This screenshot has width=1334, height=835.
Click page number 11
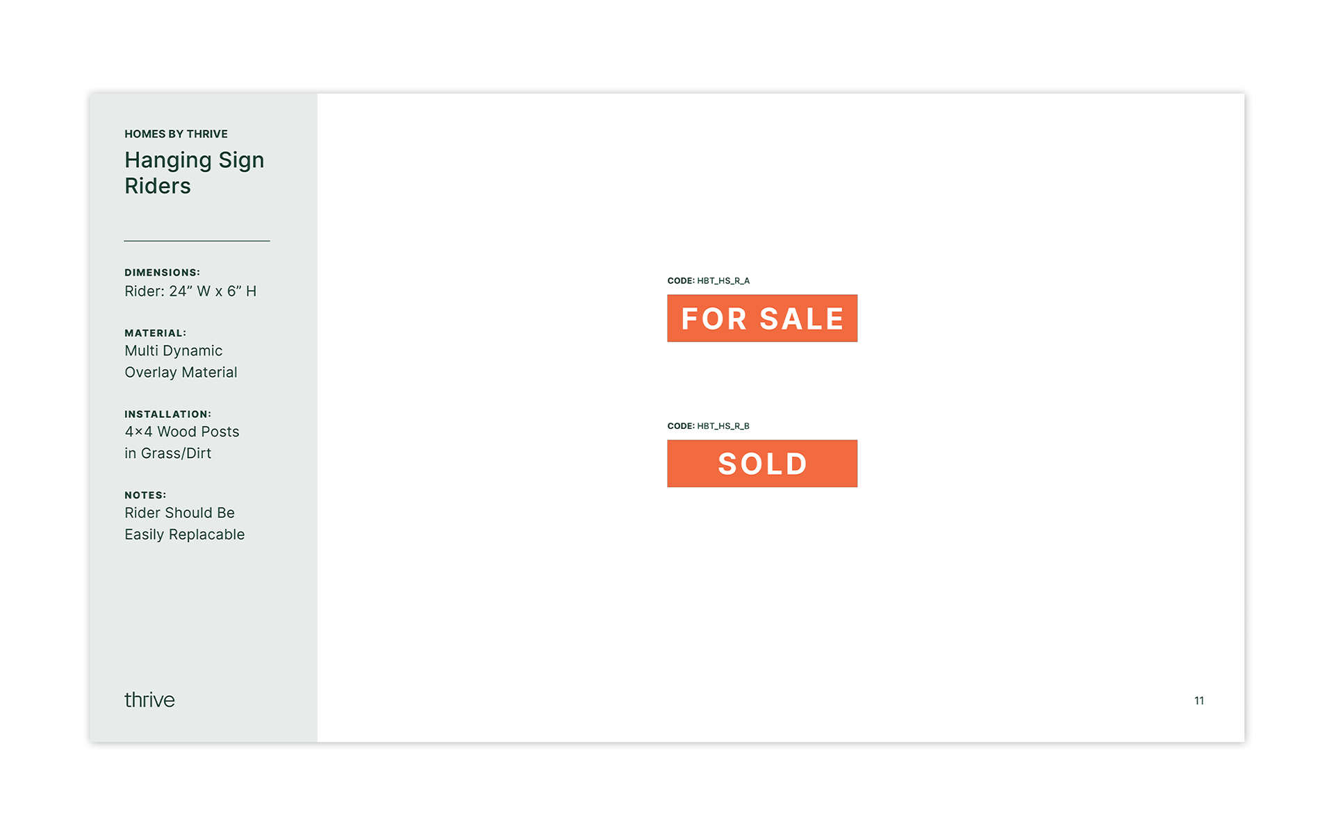pos(1199,701)
